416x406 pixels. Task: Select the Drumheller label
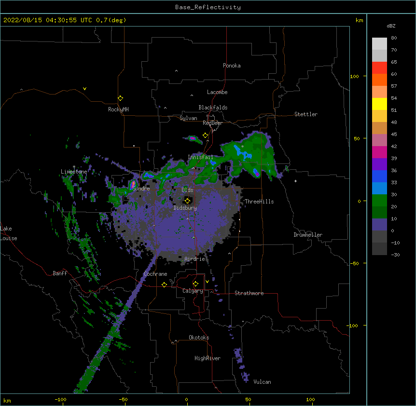[308, 235]
